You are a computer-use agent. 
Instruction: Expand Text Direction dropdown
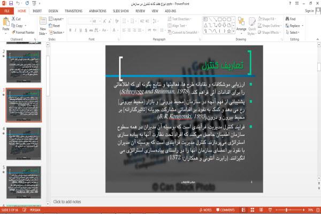[x=179, y=19]
